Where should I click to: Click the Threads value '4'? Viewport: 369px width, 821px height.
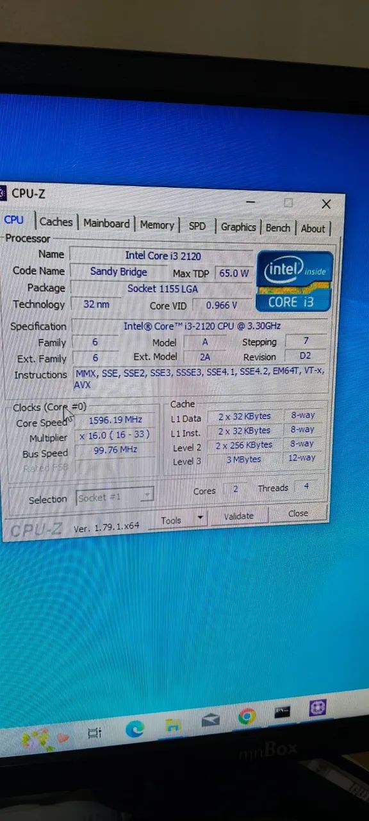(306, 486)
